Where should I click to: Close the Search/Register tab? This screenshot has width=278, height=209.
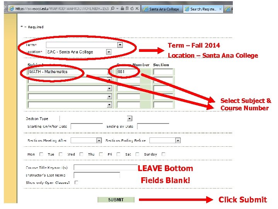point(220,9)
